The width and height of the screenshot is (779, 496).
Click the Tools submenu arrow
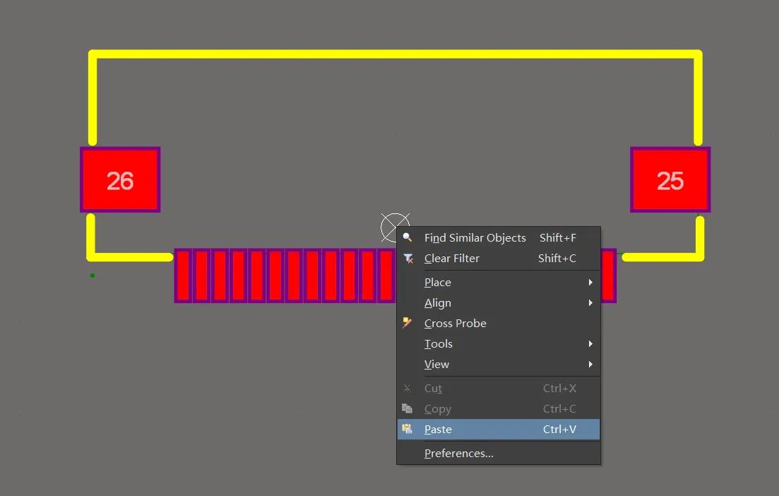(x=590, y=344)
